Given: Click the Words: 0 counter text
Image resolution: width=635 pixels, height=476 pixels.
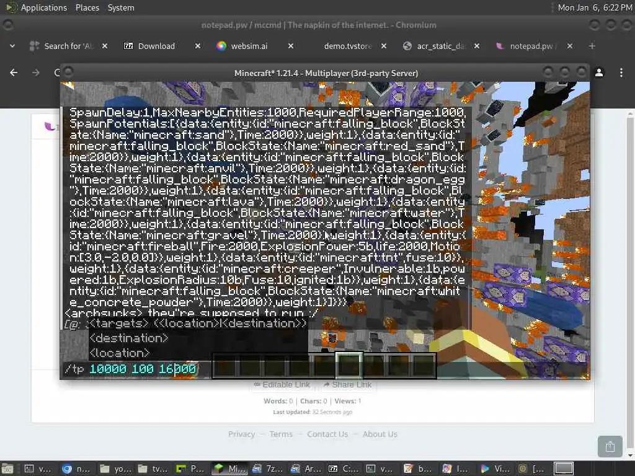Looking at the screenshot, I should 278,401.
